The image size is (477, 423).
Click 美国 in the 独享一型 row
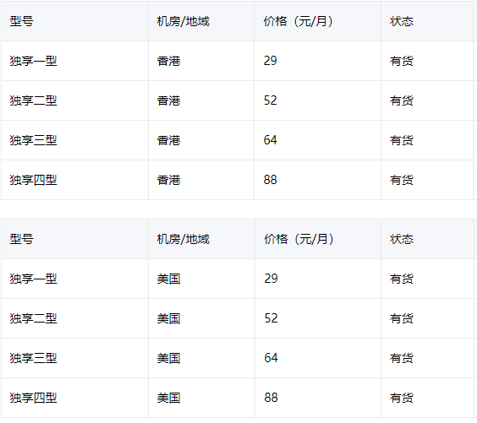tap(168, 279)
